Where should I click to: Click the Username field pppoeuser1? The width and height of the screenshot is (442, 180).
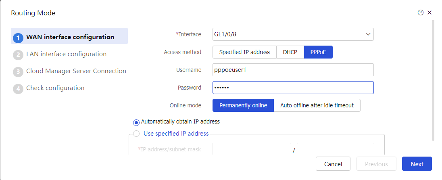[x=293, y=70]
